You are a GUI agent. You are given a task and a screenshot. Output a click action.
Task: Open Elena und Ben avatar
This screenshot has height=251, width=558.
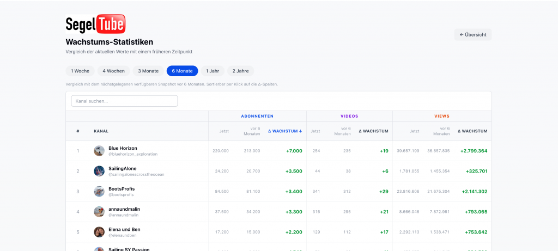(x=99, y=232)
